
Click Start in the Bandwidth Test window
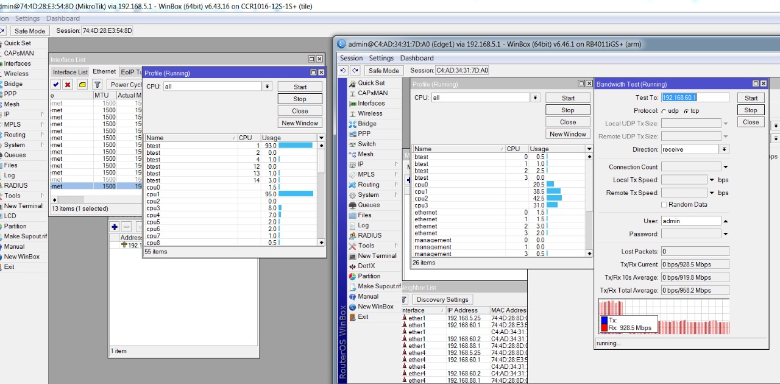pos(751,98)
